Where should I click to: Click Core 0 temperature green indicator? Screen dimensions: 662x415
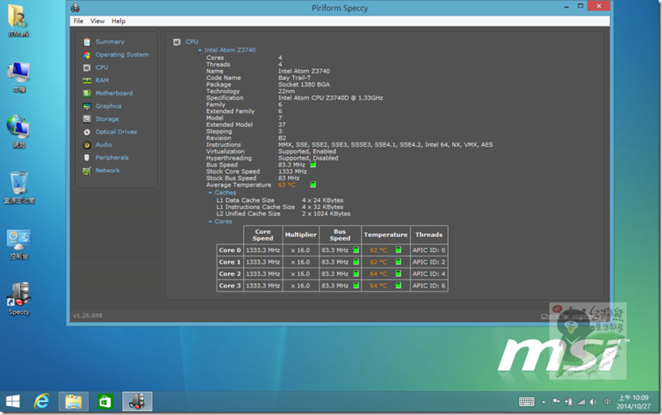click(x=399, y=250)
